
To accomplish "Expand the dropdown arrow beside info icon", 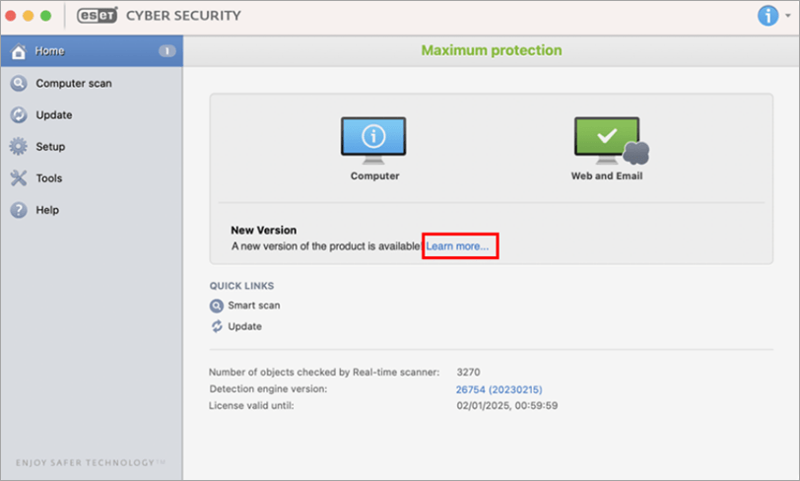I will coord(788,16).
